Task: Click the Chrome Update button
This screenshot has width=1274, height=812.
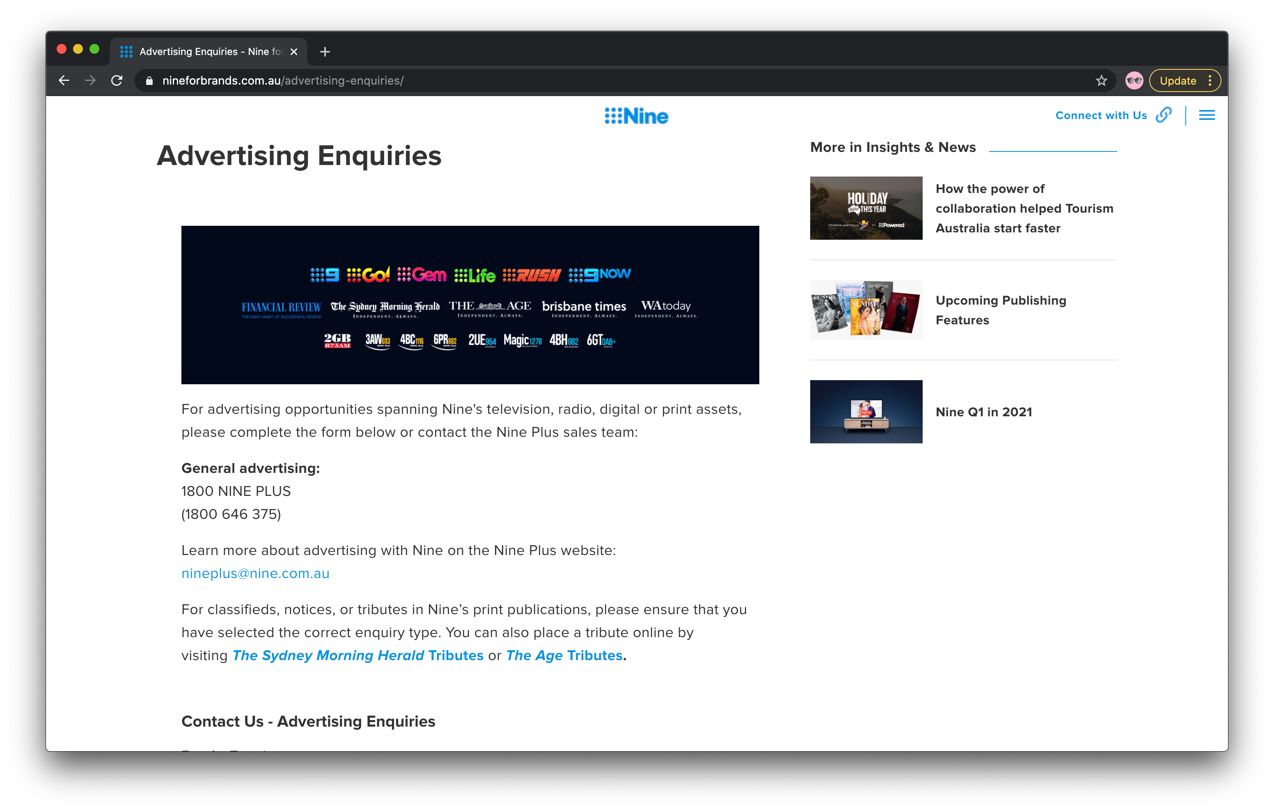Action: click(1177, 80)
